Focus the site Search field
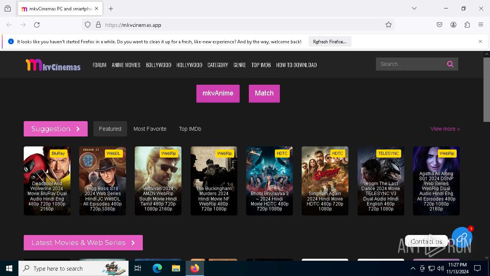Screen dimensions: 490x276 [410, 64]
